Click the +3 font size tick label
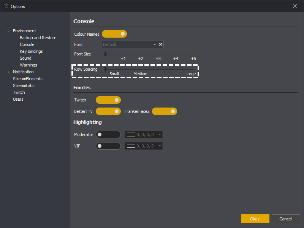Image resolution: width=304 pixels, height=228 pixels. 158,59
